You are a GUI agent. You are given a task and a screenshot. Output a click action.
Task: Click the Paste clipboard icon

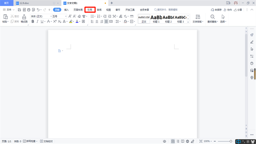(5, 17)
